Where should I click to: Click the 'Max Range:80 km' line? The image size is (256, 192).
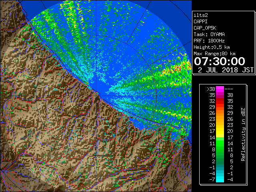tap(214, 54)
